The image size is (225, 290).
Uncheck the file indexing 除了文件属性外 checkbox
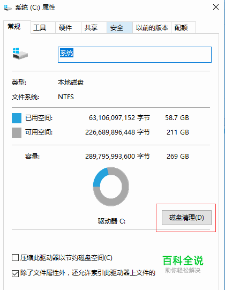[x=15, y=273]
